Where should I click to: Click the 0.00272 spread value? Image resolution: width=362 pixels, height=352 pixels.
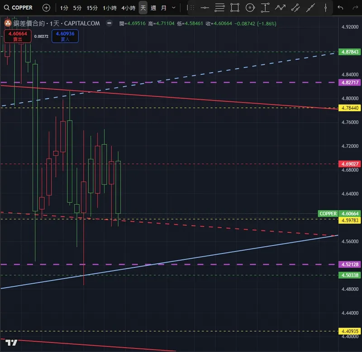[x=41, y=36]
